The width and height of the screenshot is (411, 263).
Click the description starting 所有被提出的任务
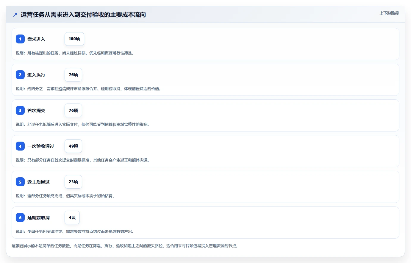pyautogui.click(x=75, y=53)
